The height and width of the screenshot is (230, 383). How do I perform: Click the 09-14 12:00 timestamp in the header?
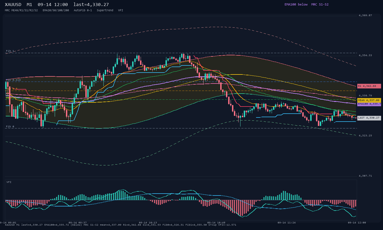tap(53, 5)
